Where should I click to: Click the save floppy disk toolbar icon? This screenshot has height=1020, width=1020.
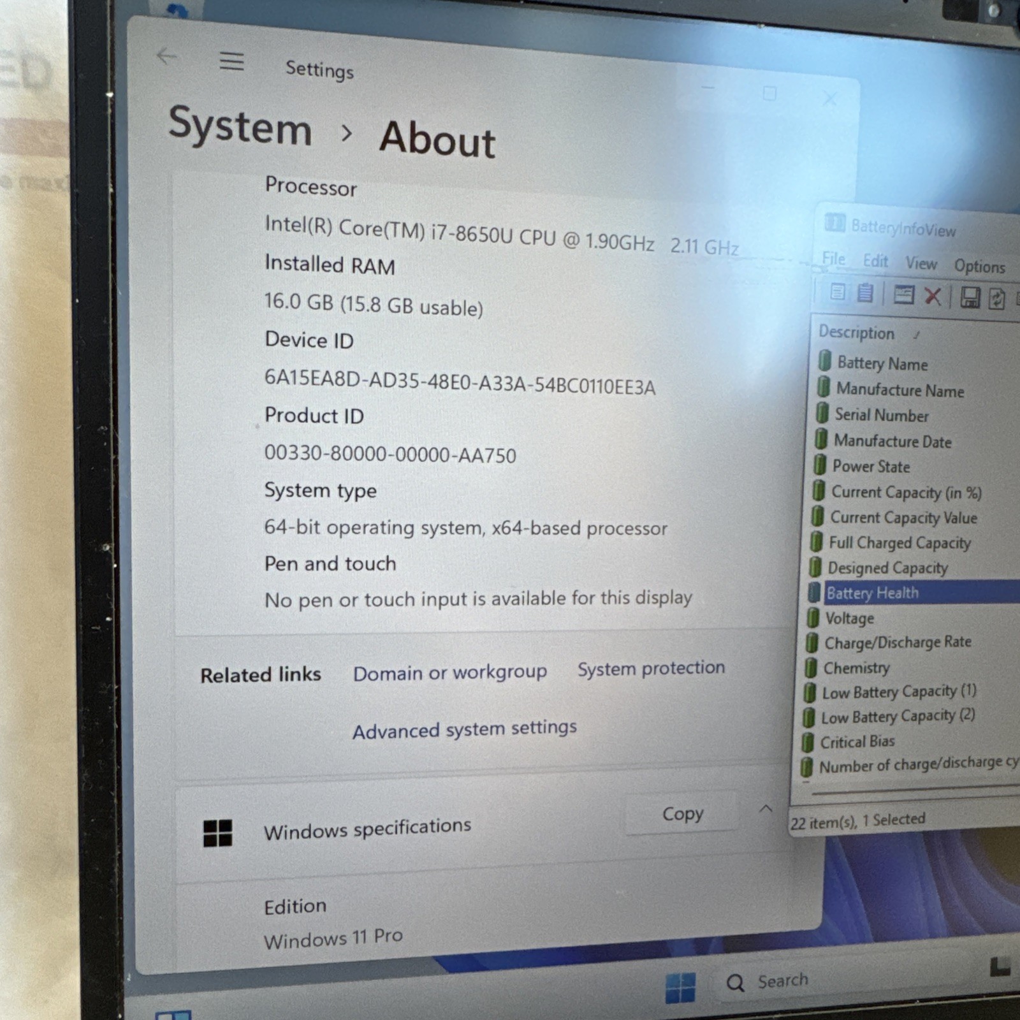[x=970, y=298]
